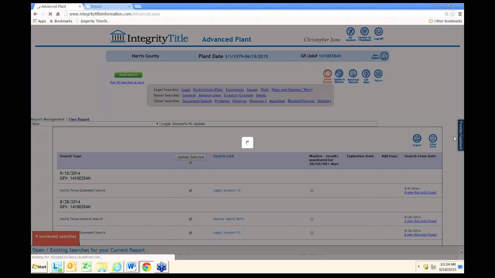
Task: Click the Export icon
Action: [417, 141]
